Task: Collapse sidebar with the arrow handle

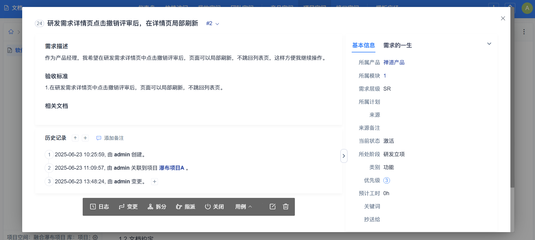Action: [x=344, y=156]
